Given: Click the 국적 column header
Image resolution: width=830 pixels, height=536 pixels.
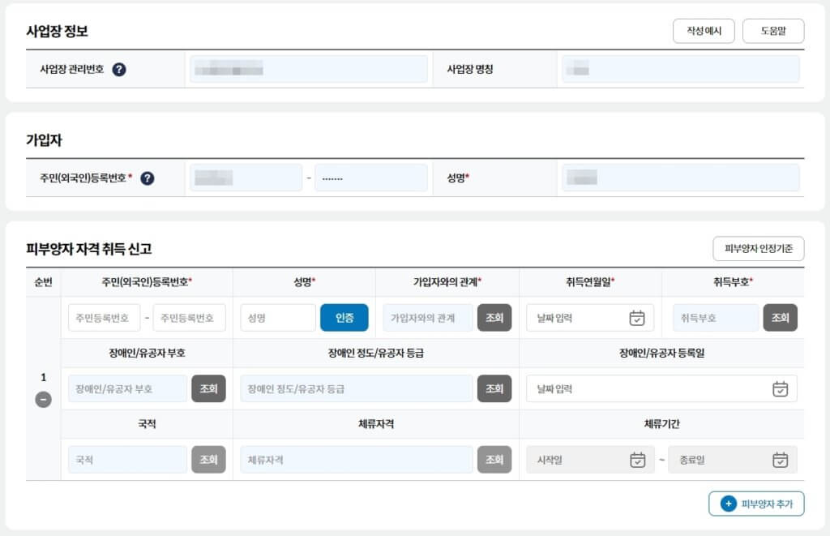Looking at the screenshot, I should point(147,424).
